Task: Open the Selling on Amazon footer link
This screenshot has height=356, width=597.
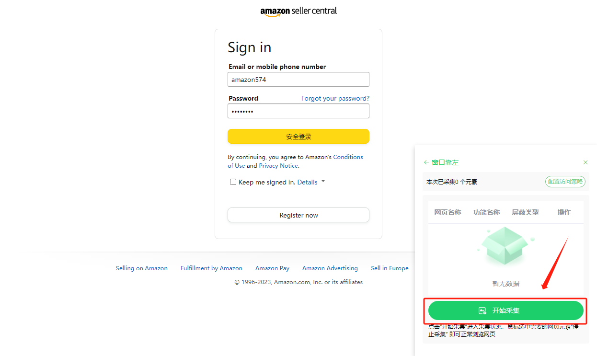Action: coord(142,268)
